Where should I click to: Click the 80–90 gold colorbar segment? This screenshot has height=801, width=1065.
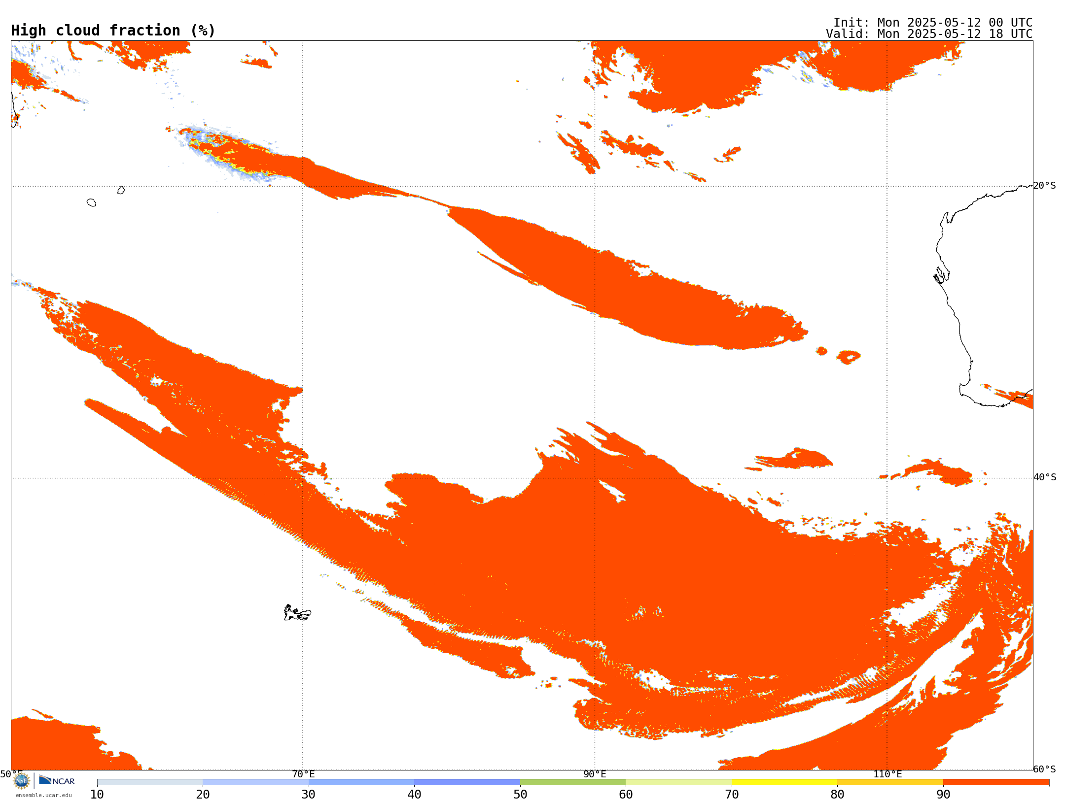click(890, 782)
